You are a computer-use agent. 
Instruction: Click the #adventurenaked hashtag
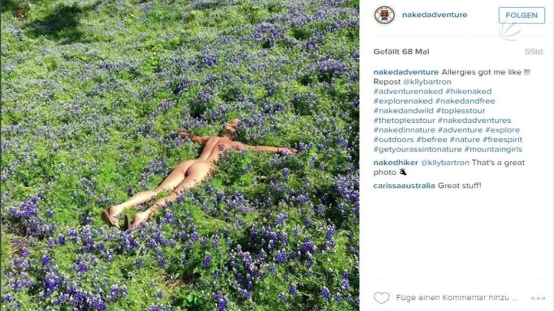[x=408, y=91]
